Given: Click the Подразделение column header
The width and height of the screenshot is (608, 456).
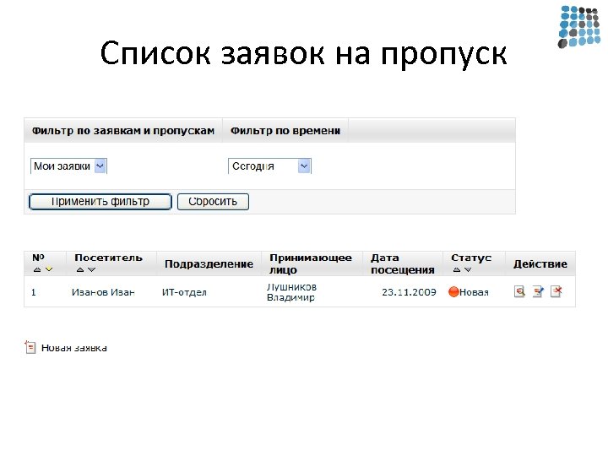Looking at the screenshot, I should [x=209, y=264].
